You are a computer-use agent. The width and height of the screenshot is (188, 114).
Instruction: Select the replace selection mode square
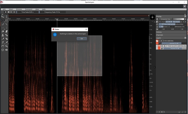[2, 12]
